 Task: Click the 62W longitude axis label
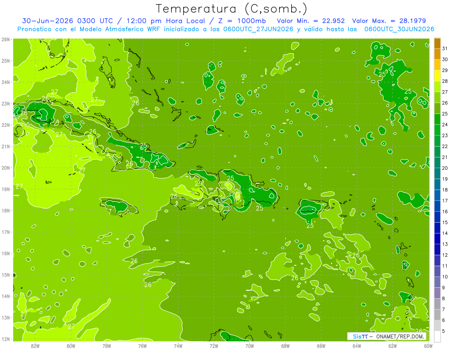tap(392, 346)
